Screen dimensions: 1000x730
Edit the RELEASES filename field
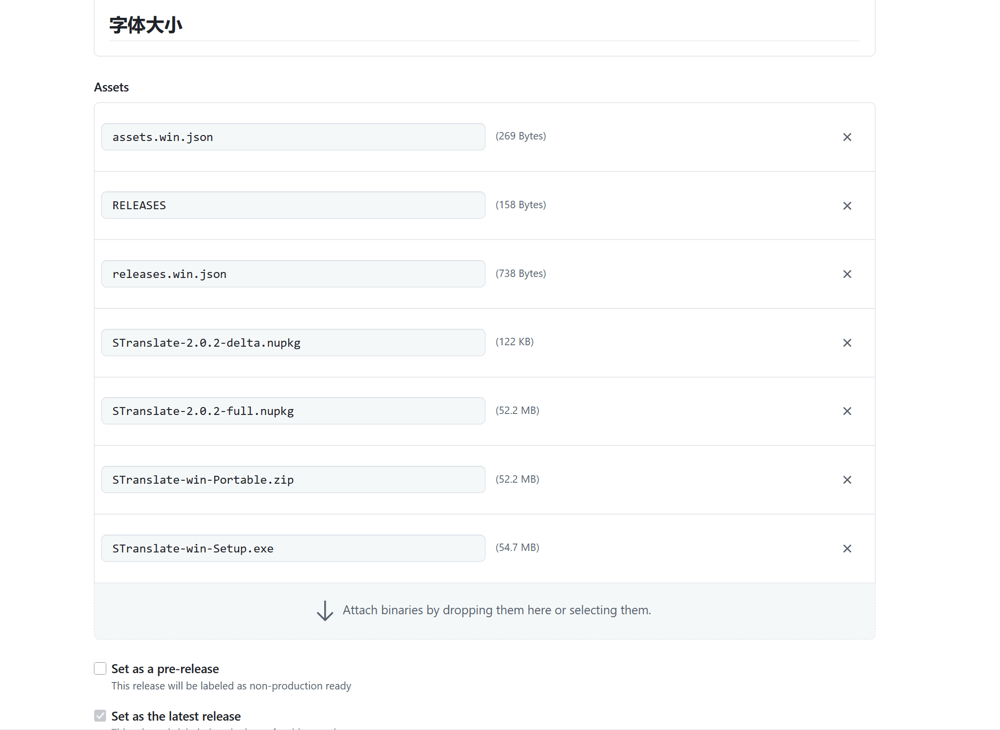point(293,205)
